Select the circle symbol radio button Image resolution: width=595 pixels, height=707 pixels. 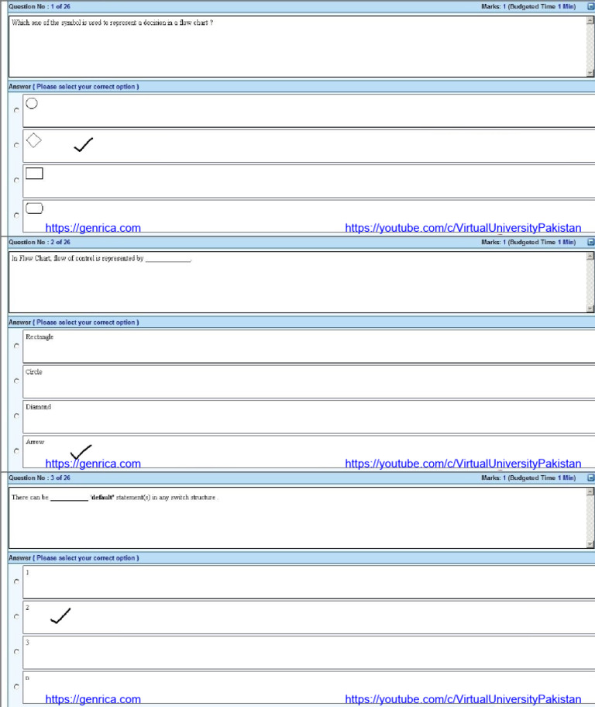[17, 110]
